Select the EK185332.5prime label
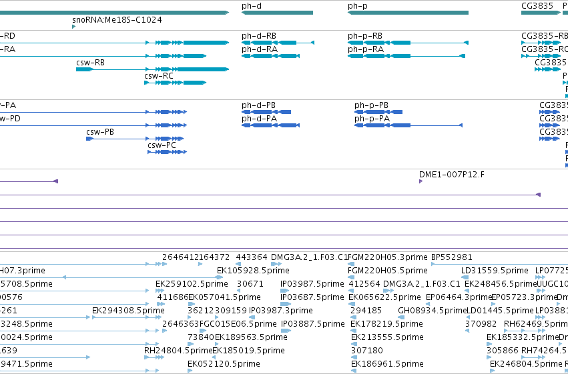 click(523, 337)
